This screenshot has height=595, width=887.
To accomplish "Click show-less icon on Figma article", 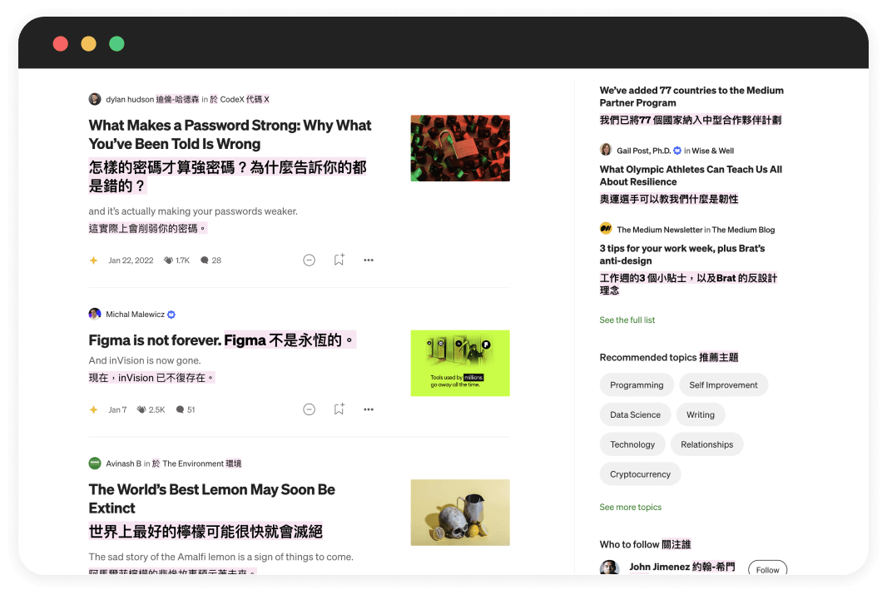I will pos(309,409).
